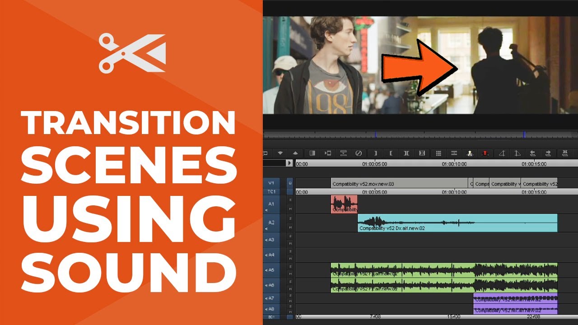Click the green audio clip on track A5
The height and width of the screenshot is (325, 578).
coord(444,270)
